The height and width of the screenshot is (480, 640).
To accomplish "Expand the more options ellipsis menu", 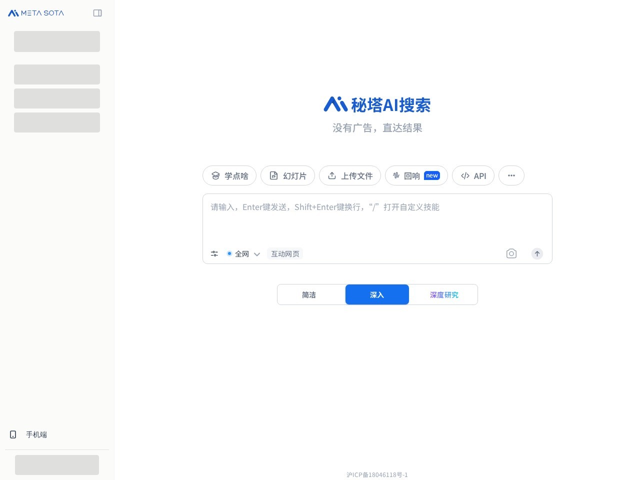I will point(511,175).
